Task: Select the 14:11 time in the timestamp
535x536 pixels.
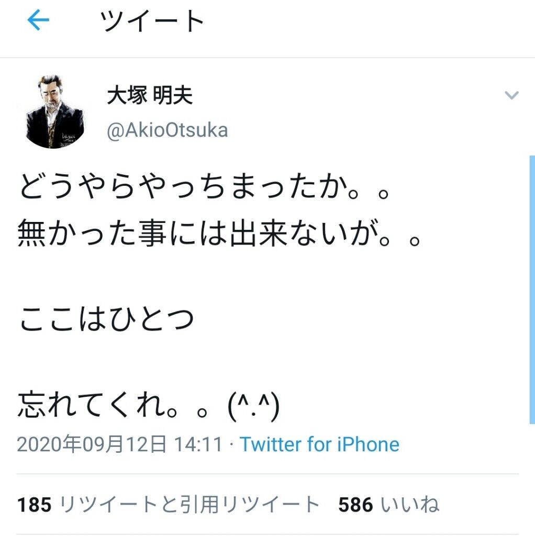Action: [x=198, y=444]
